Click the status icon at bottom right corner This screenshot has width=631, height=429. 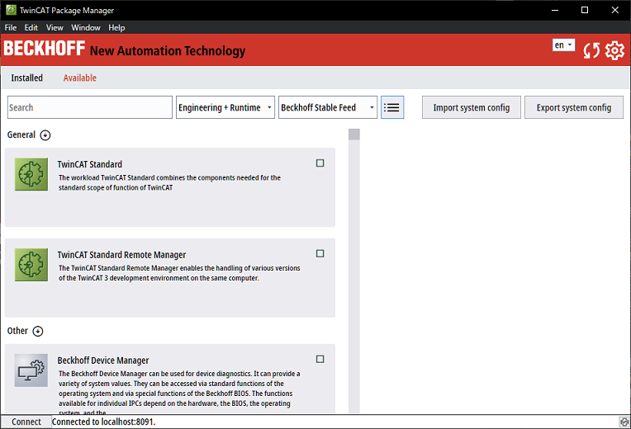click(x=624, y=422)
